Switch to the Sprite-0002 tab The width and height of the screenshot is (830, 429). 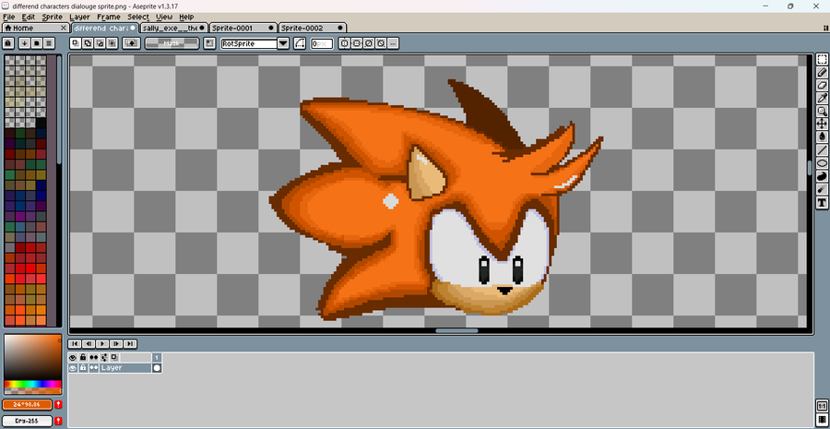313,28
